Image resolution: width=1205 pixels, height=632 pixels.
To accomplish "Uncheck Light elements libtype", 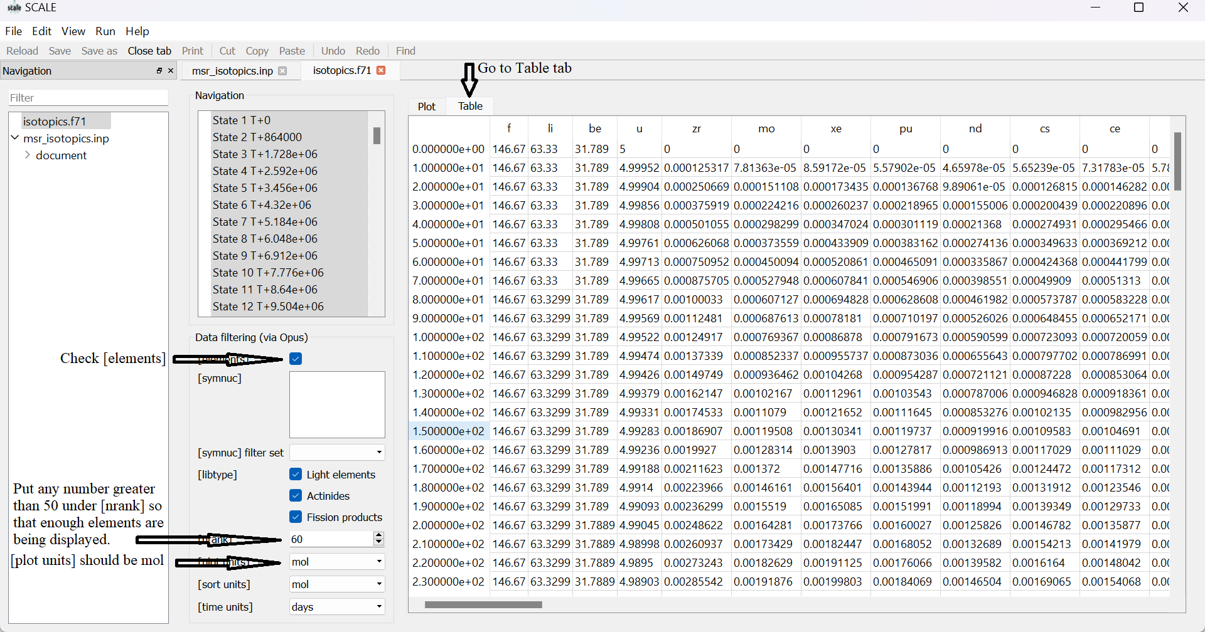I will [x=296, y=474].
